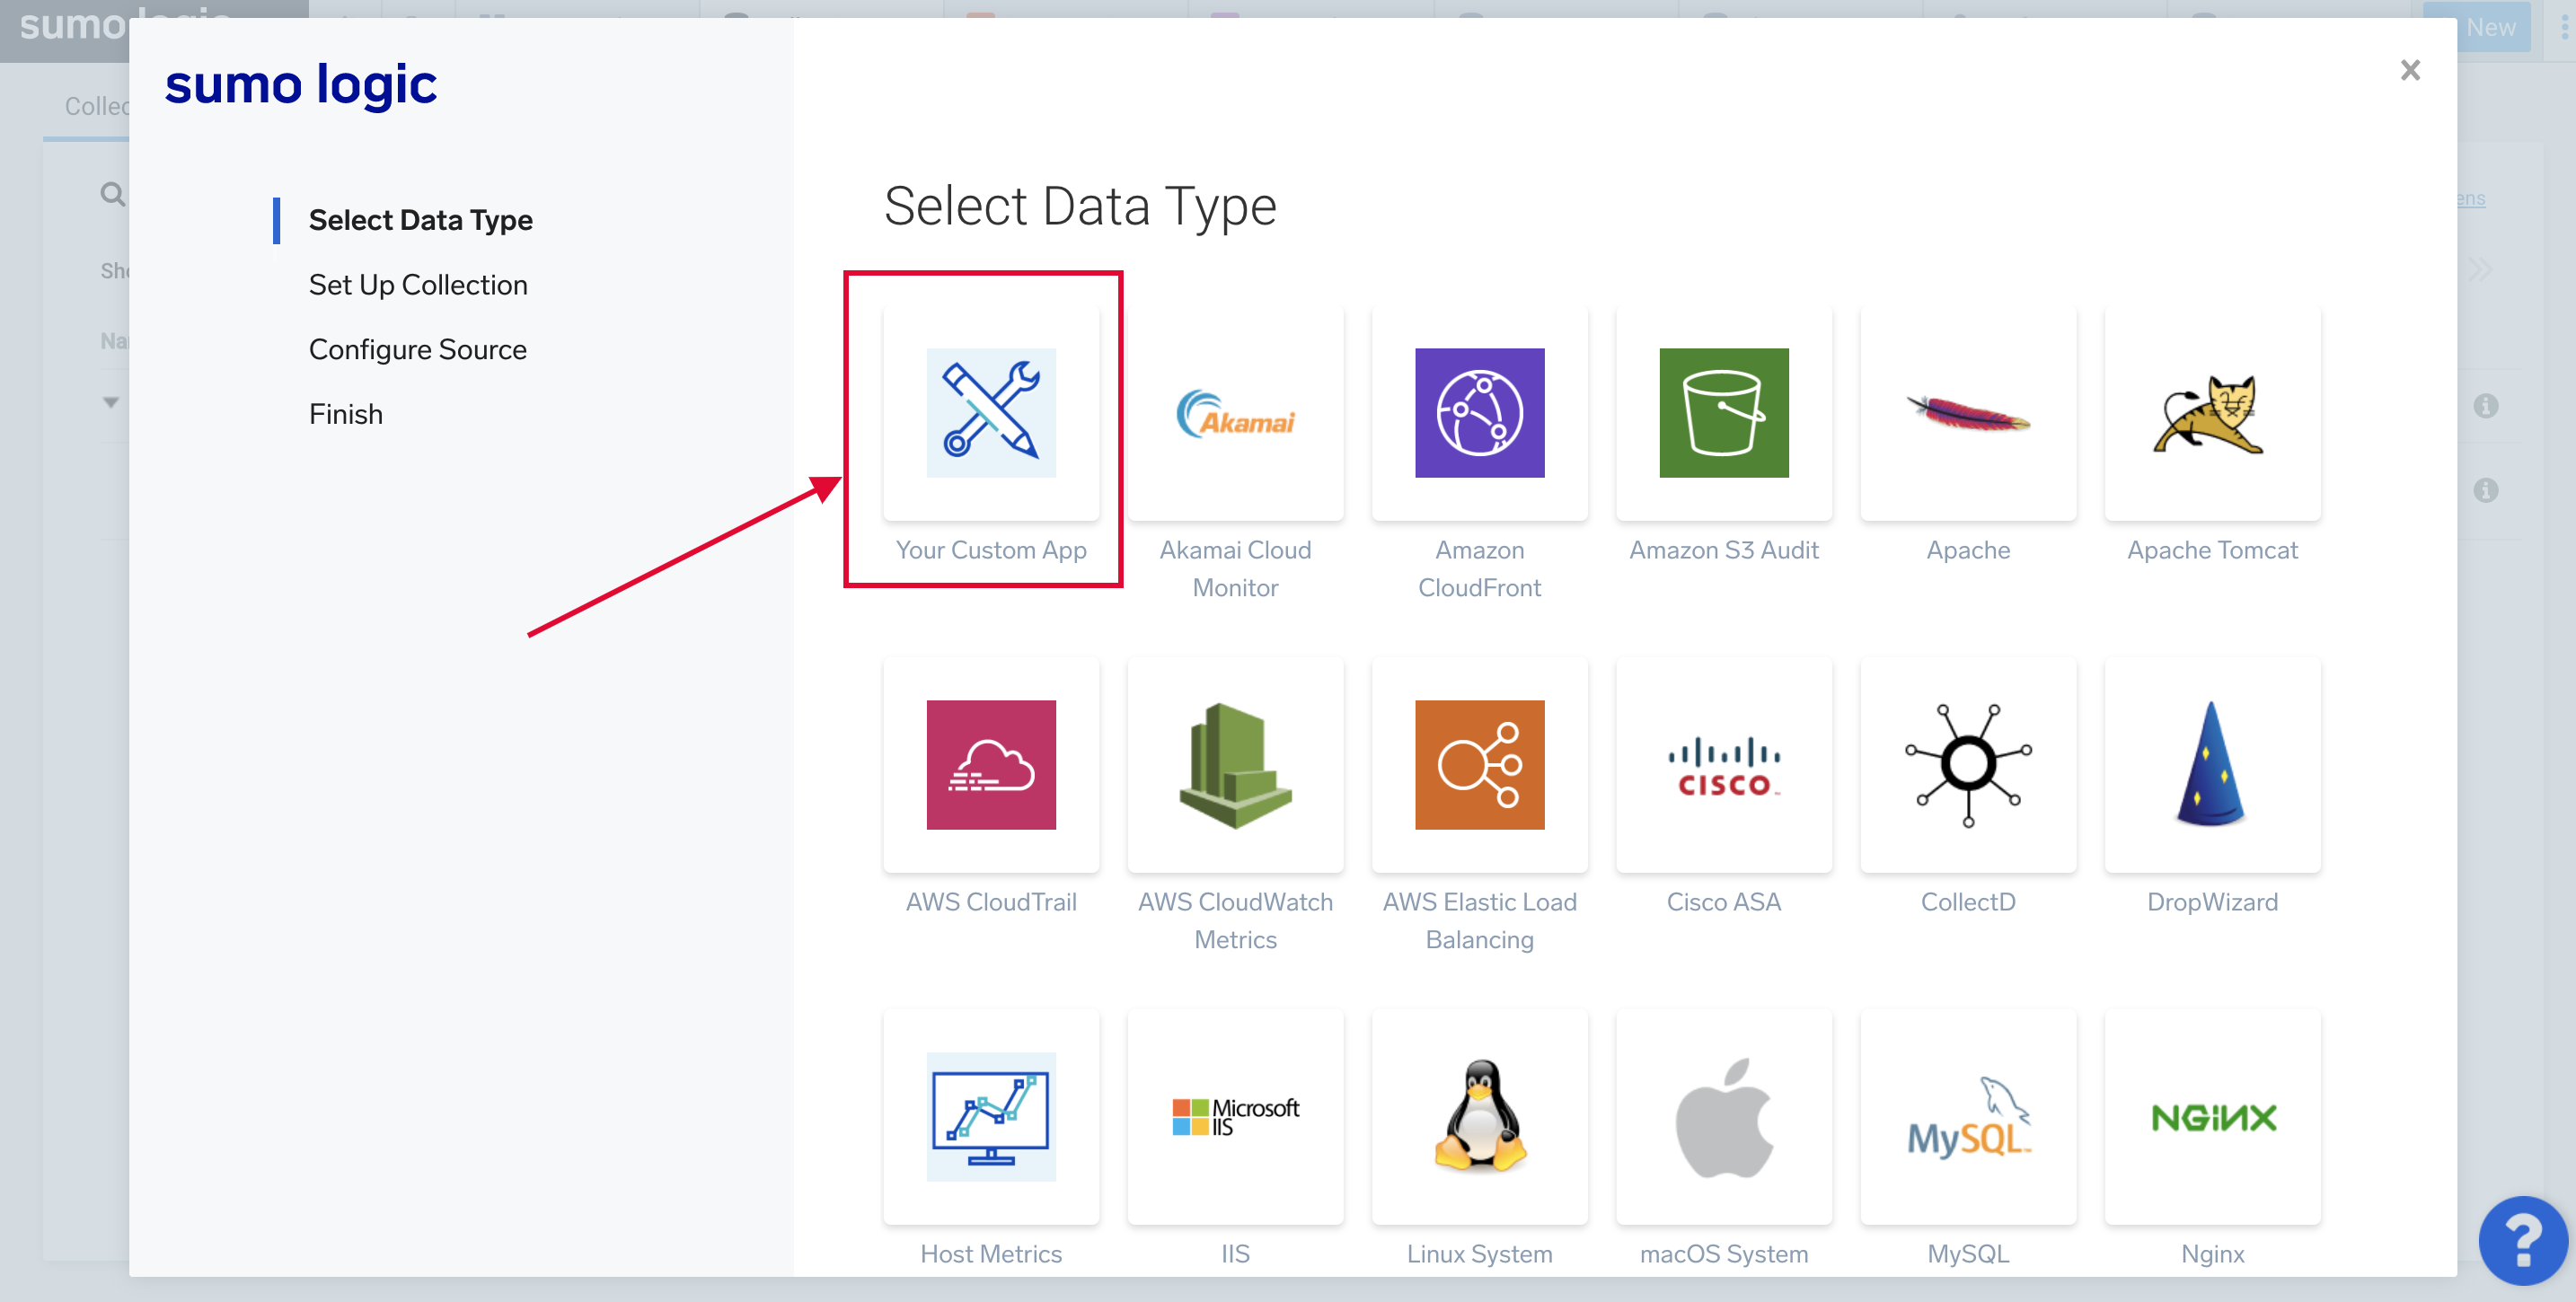Select the DropWizard wizard hat icon
The width and height of the screenshot is (2576, 1302).
coord(2212,765)
